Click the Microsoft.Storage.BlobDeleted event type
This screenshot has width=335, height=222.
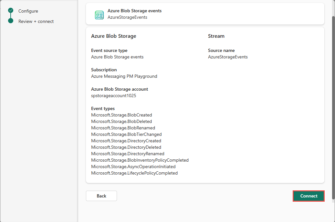pyautogui.click(x=121, y=121)
